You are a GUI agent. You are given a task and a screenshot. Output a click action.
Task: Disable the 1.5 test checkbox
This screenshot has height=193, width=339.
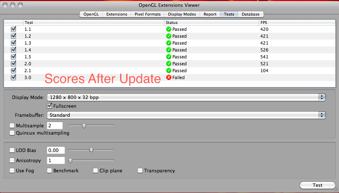click(x=13, y=57)
